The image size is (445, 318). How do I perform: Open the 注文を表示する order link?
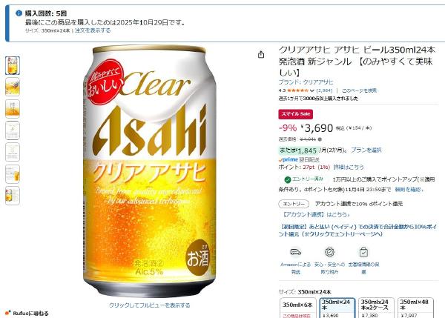click(93, 30)
